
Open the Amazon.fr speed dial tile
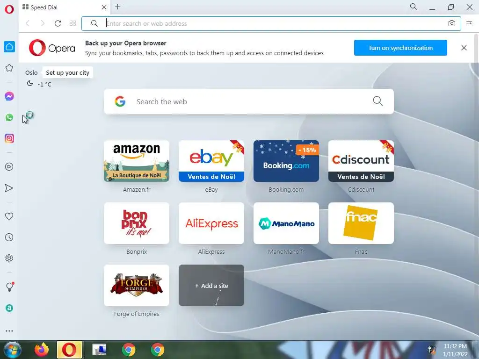click(137, 161)
